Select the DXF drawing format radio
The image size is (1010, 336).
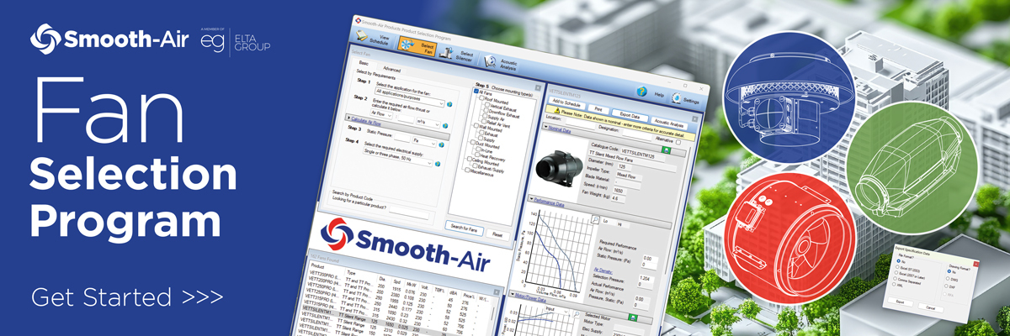tap(946, 286)
